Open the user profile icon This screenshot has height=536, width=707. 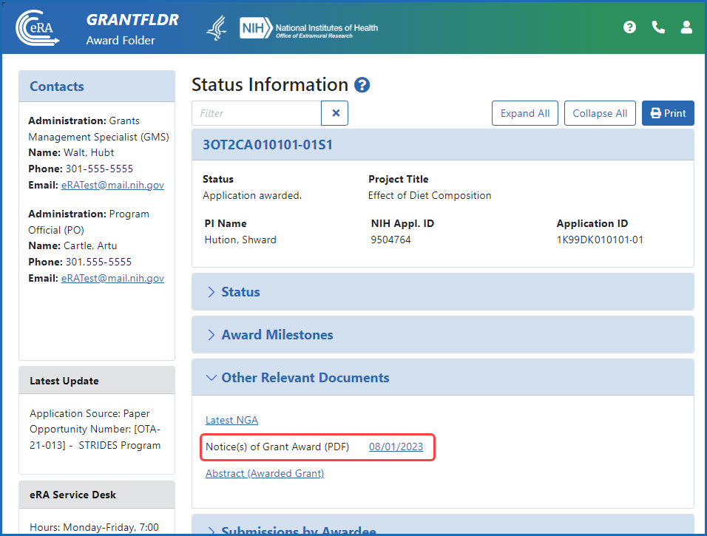pos(686,27)
